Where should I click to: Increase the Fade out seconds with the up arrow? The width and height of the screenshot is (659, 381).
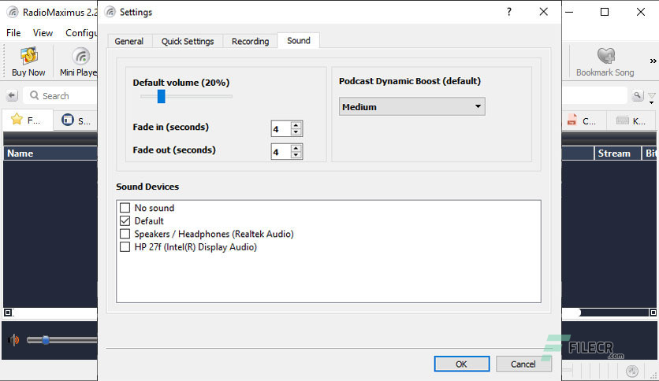click(x=296, y=149)
